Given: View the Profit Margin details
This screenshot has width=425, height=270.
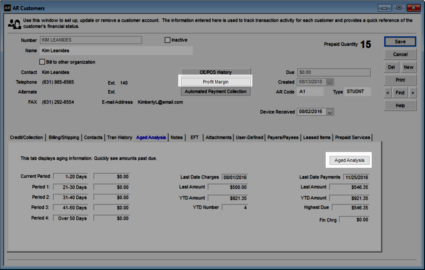Looking at the screenshot, I should tap(216, 81).
